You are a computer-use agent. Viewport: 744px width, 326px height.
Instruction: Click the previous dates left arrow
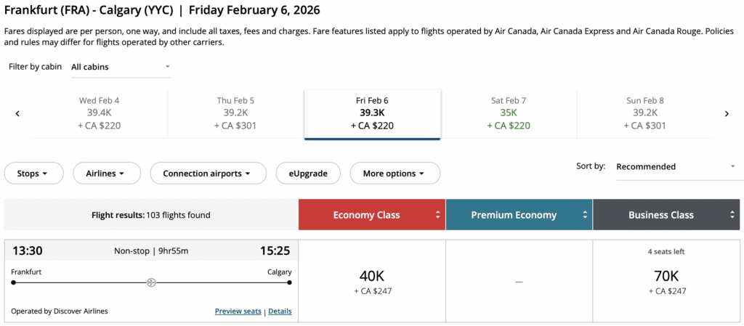(x=17, y=113)
